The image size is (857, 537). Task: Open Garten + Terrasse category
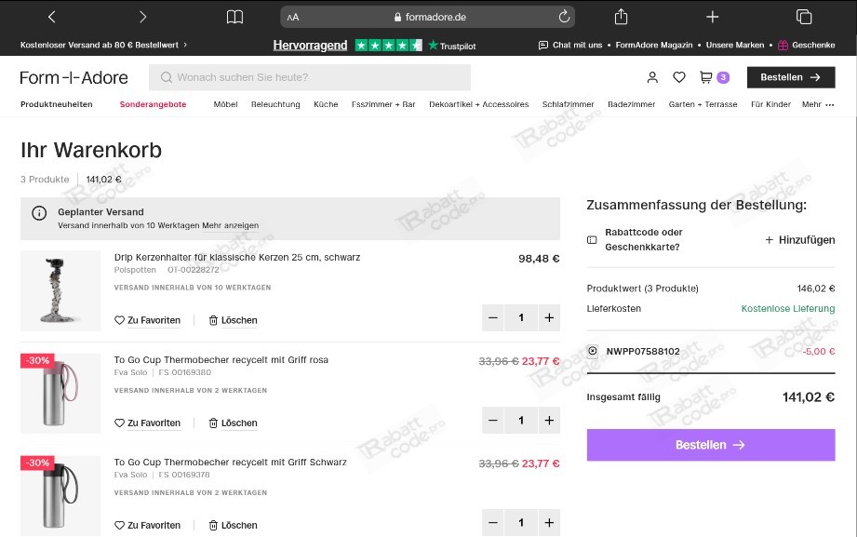click(x=703, y=104)
